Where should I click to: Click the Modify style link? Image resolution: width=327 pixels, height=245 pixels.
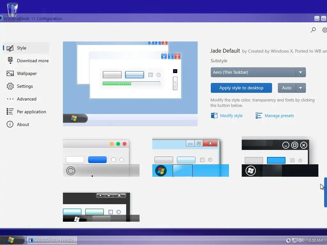[x=231, y=115]
